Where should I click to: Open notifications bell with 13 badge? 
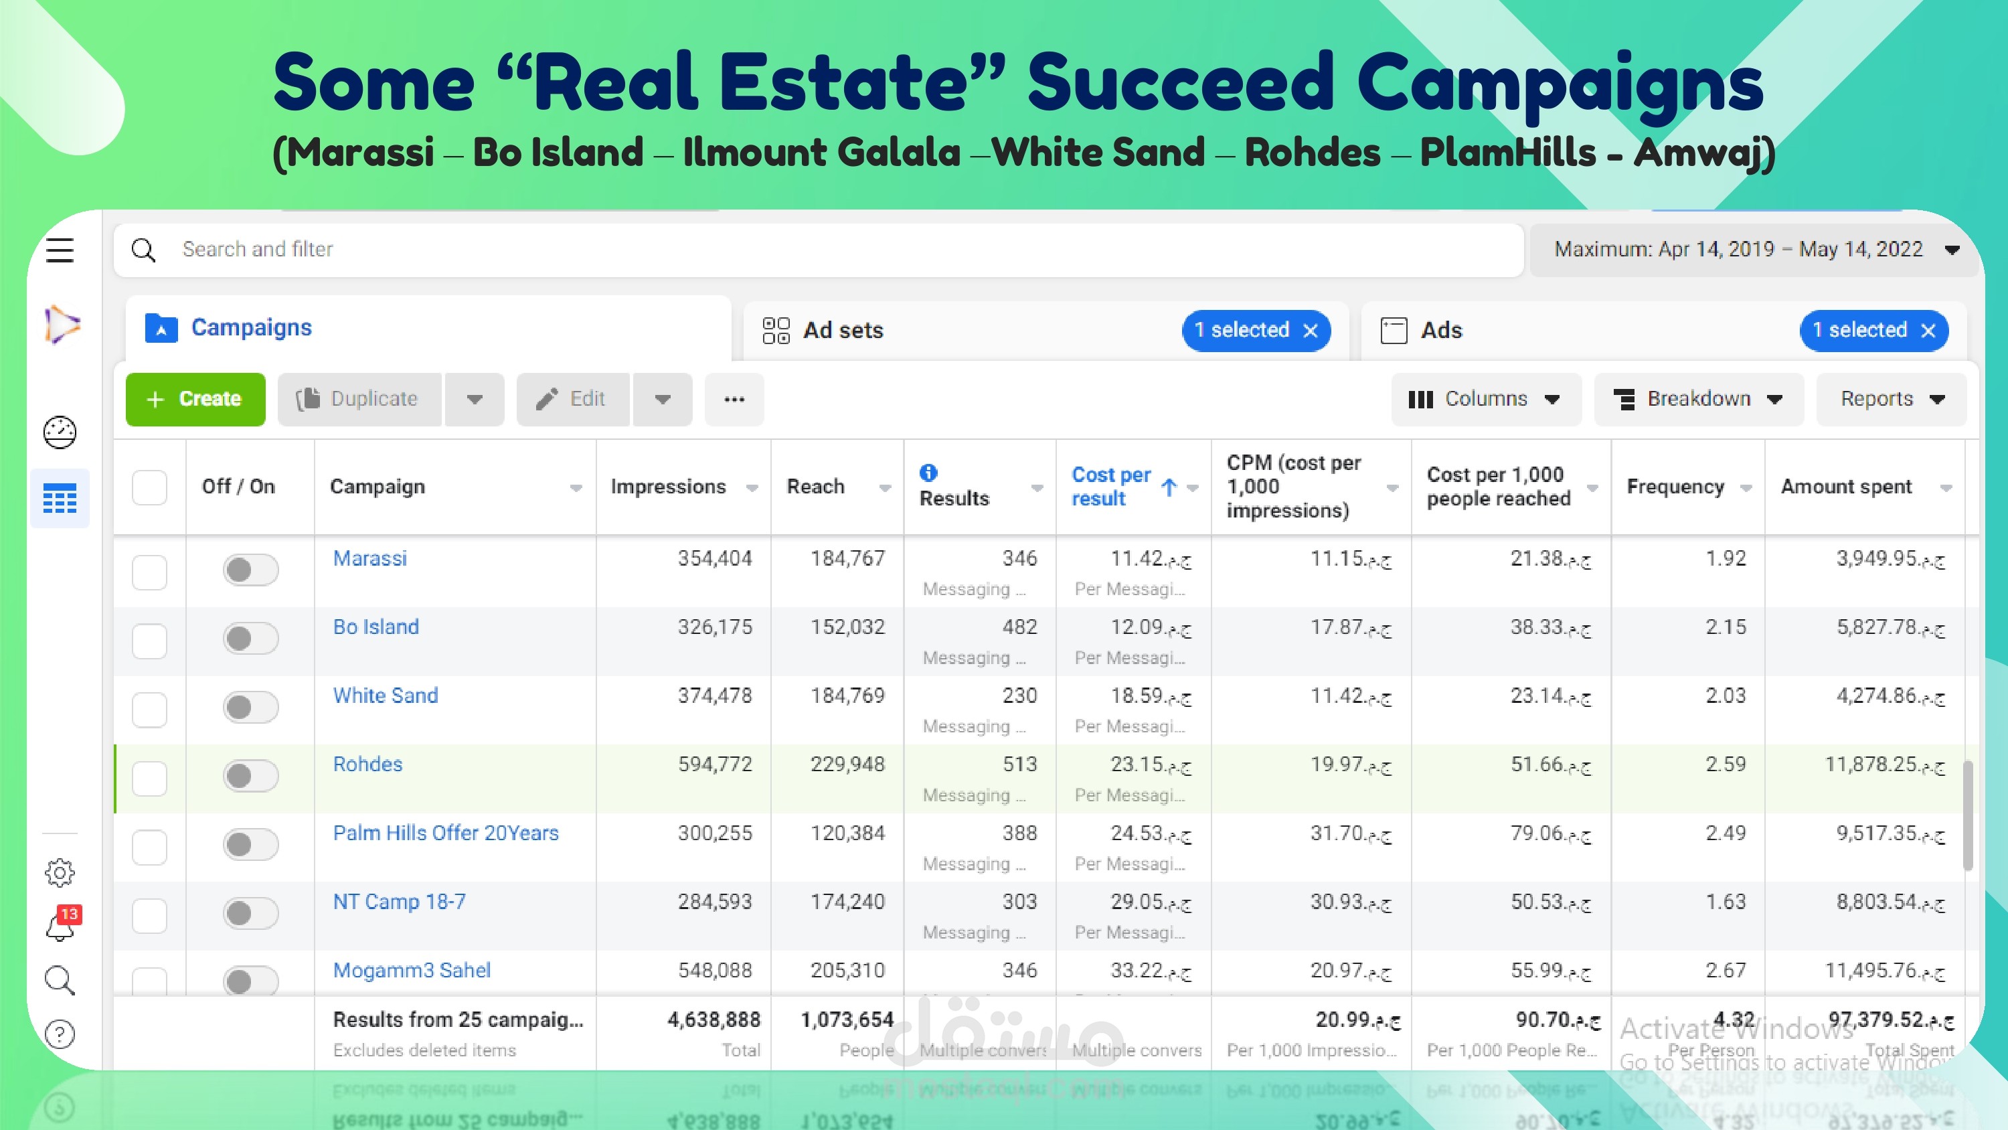point(62,924)
